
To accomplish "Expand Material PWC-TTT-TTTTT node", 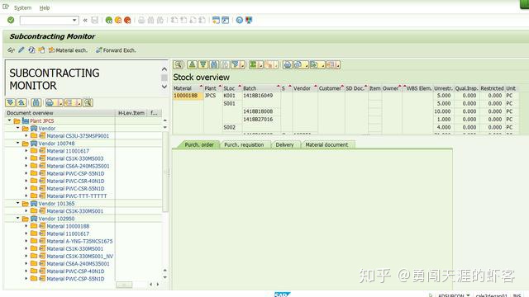I will click(x=26, y=196).
